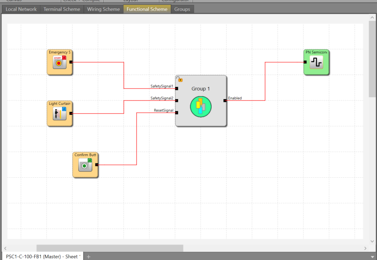Click the horizontal scrollbar thumb
Screen dimensions: 377x260
pyautogui.click(x=110, y=248)
